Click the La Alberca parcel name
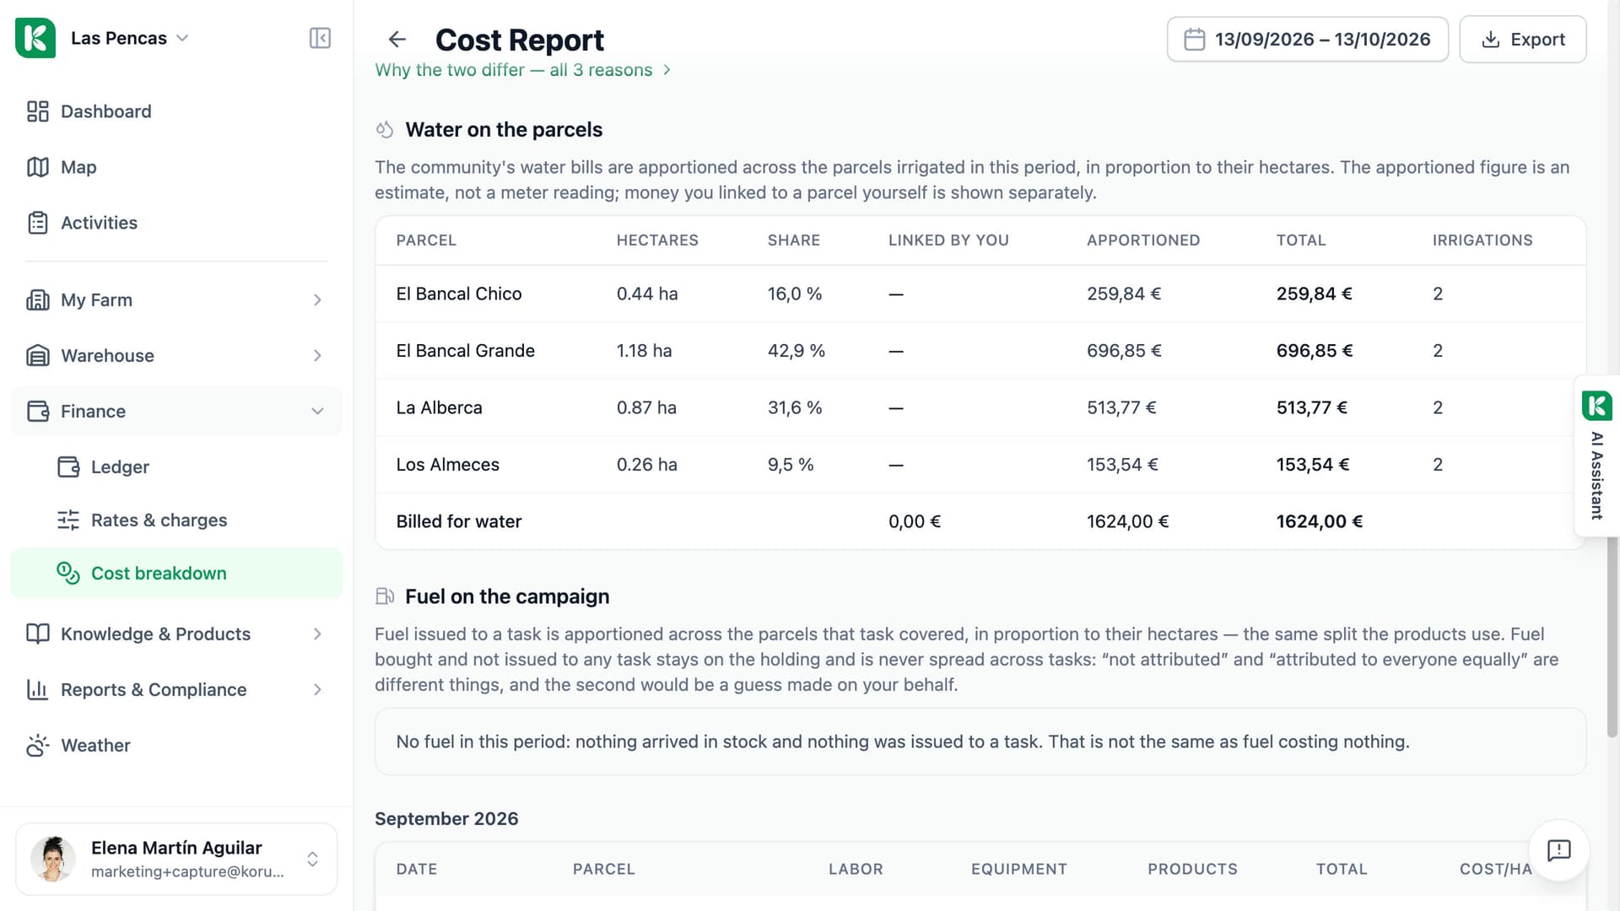 [x=440, y=407]
